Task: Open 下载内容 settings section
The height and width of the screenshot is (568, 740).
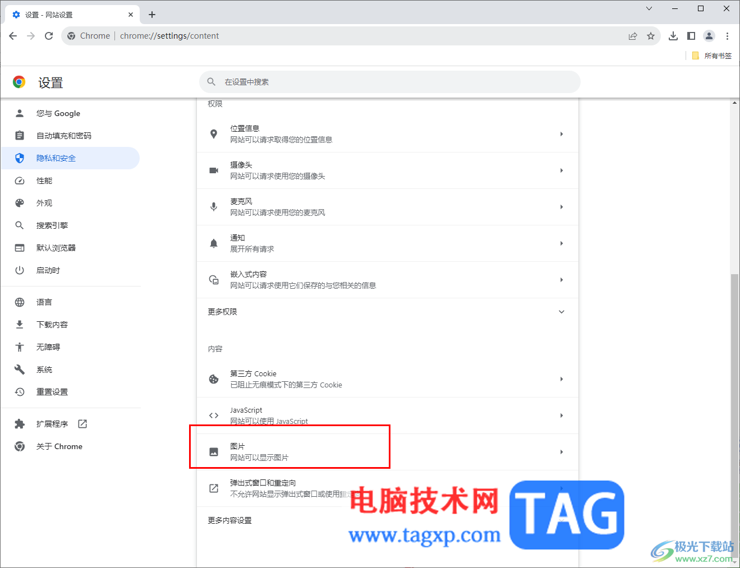Action: click(x=70, y=325)
